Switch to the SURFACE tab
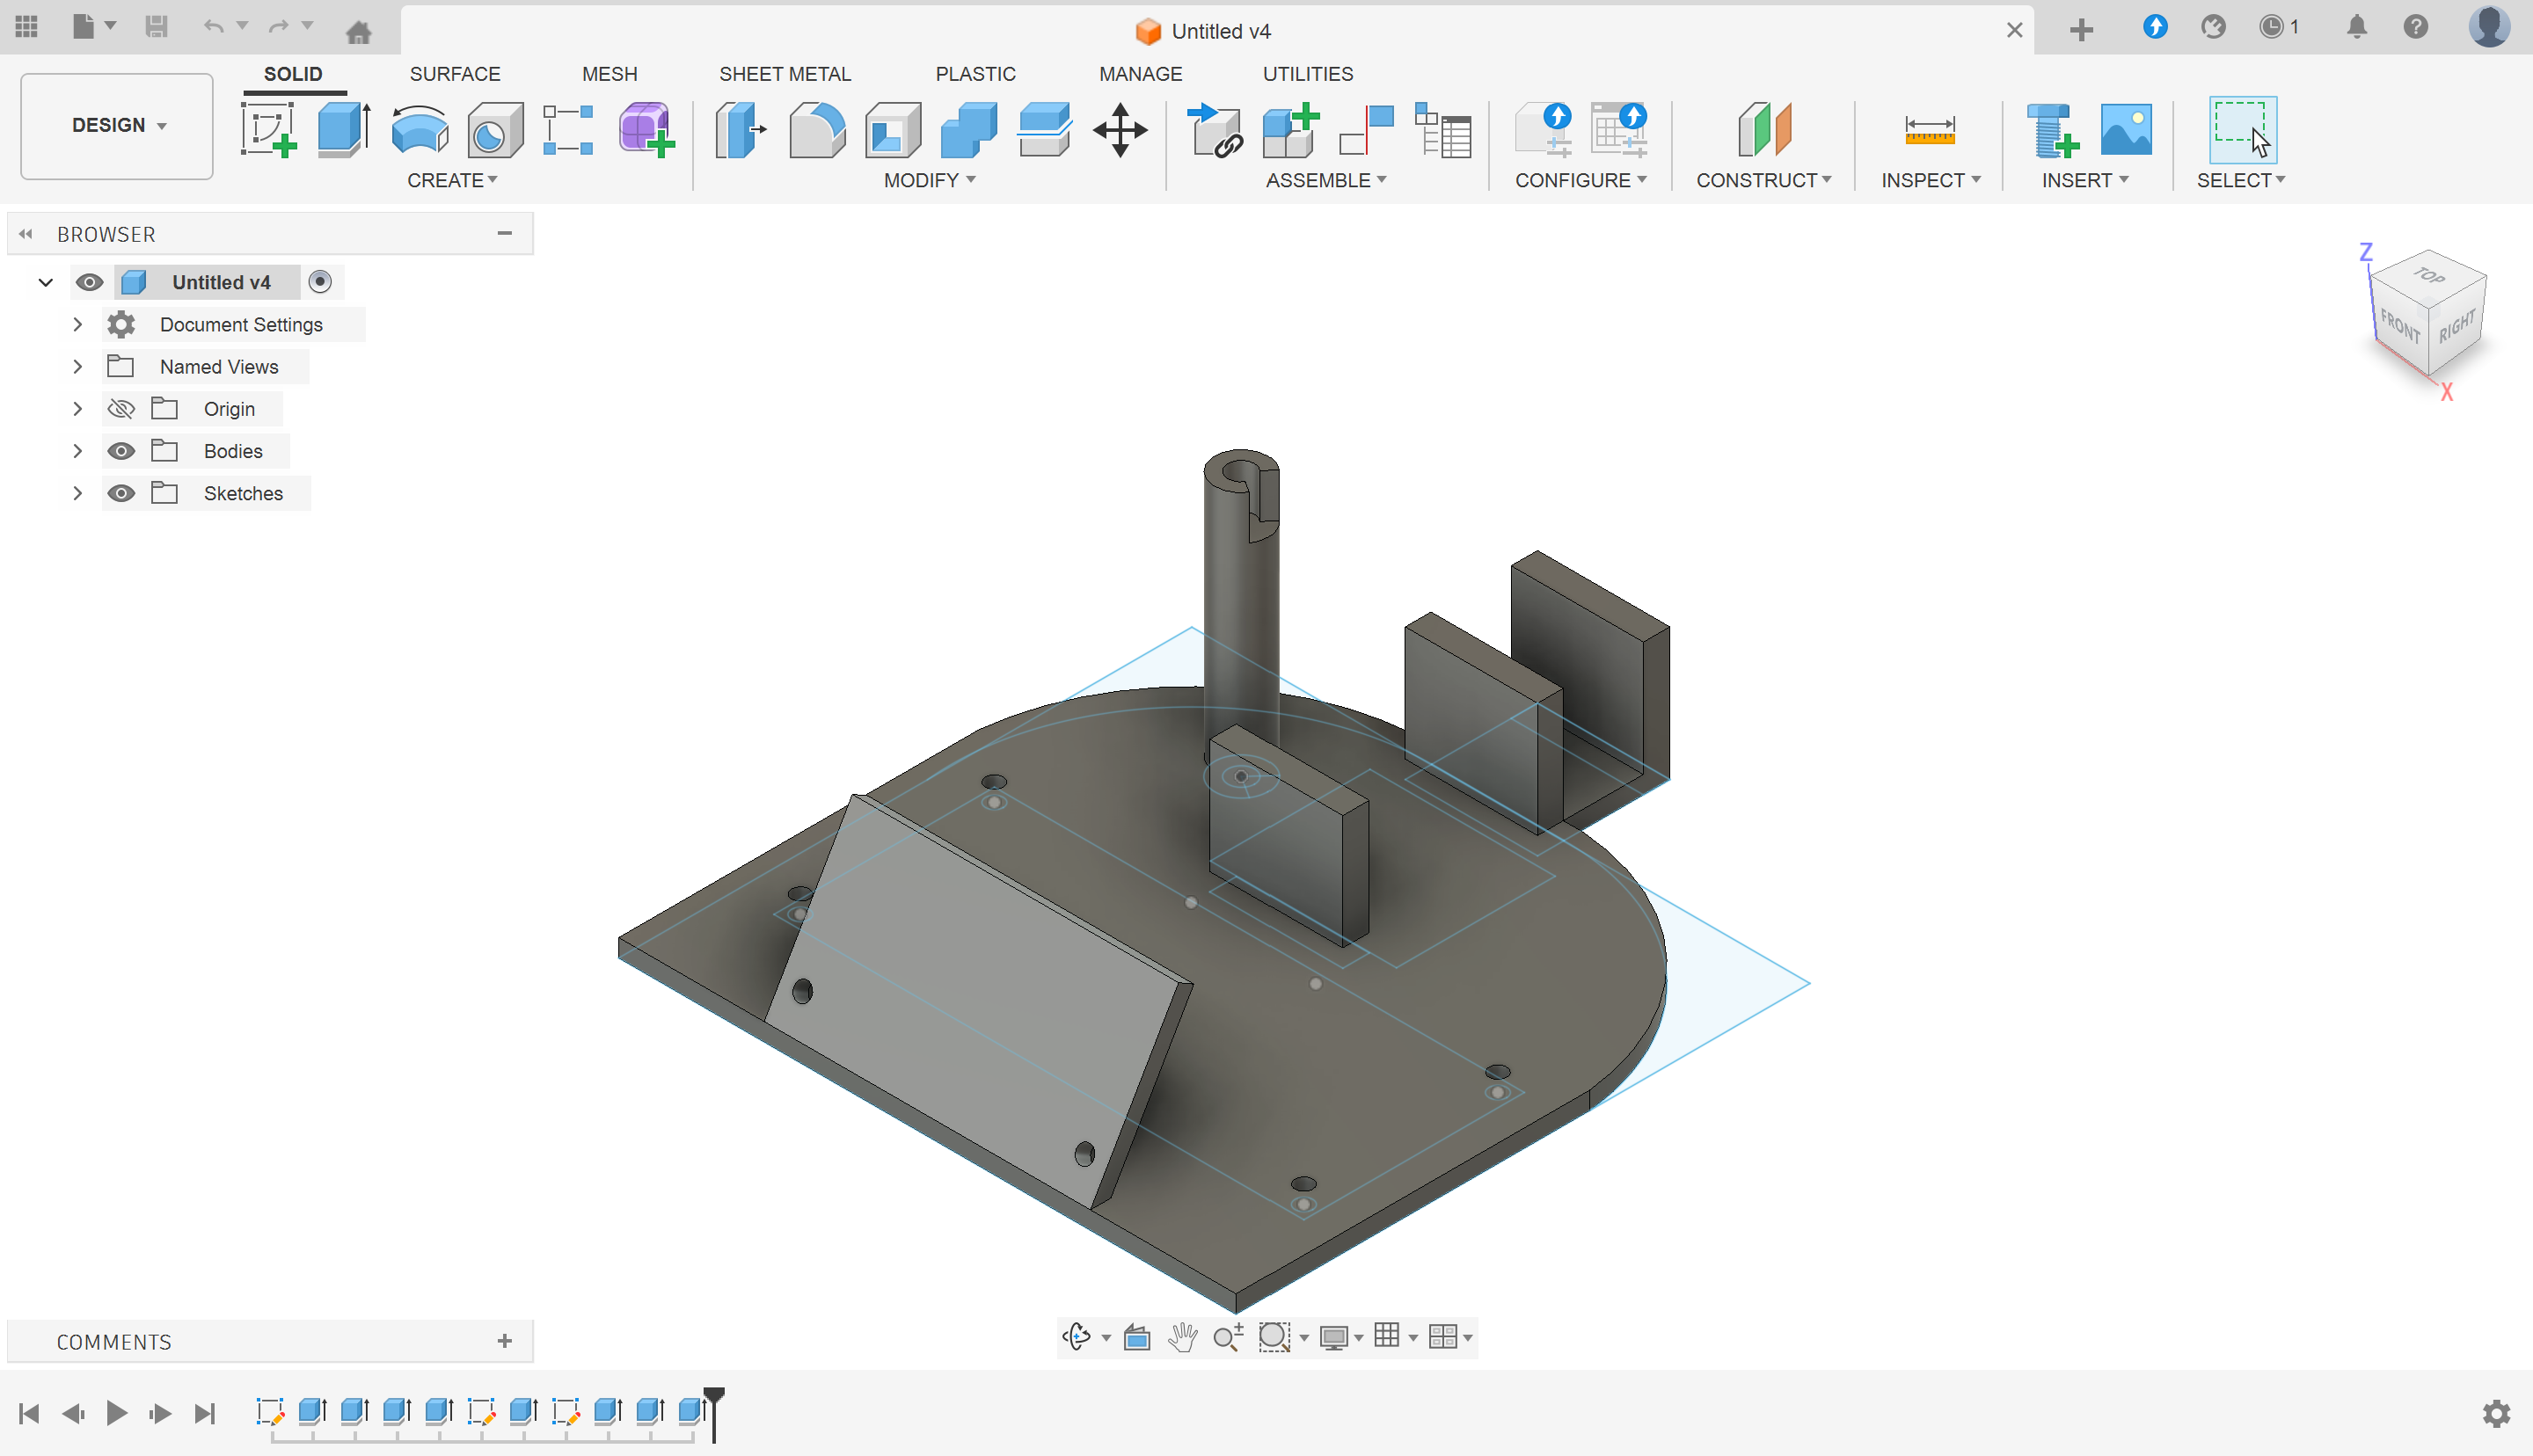The height and width of the screenshot is (1456, 2533). click(454, 74)
